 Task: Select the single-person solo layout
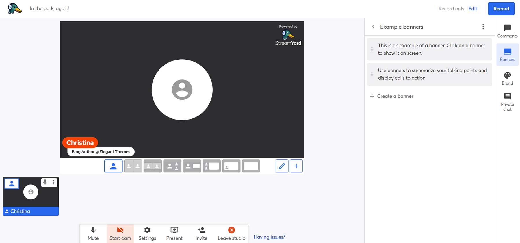[113, 166]
